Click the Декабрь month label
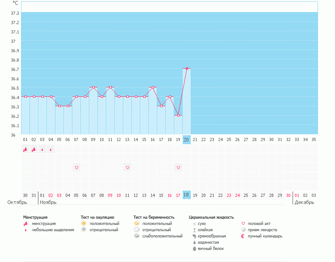335x262 pixels. pyautogui.click(x=304, y=202)
